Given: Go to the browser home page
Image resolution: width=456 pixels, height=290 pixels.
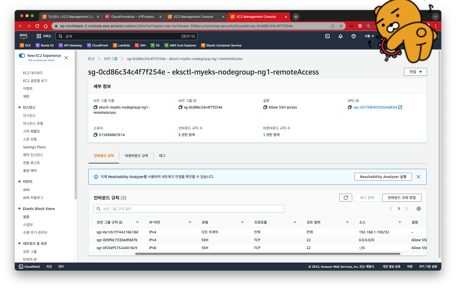Looking at the screenshot, I should [x=46, y=26].
